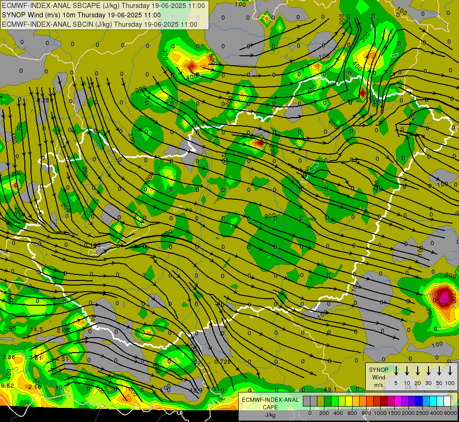The width and height of the screenshot is (459, 422).
Task: Click the 0.196 value on the map
Action: click(92, 245)
